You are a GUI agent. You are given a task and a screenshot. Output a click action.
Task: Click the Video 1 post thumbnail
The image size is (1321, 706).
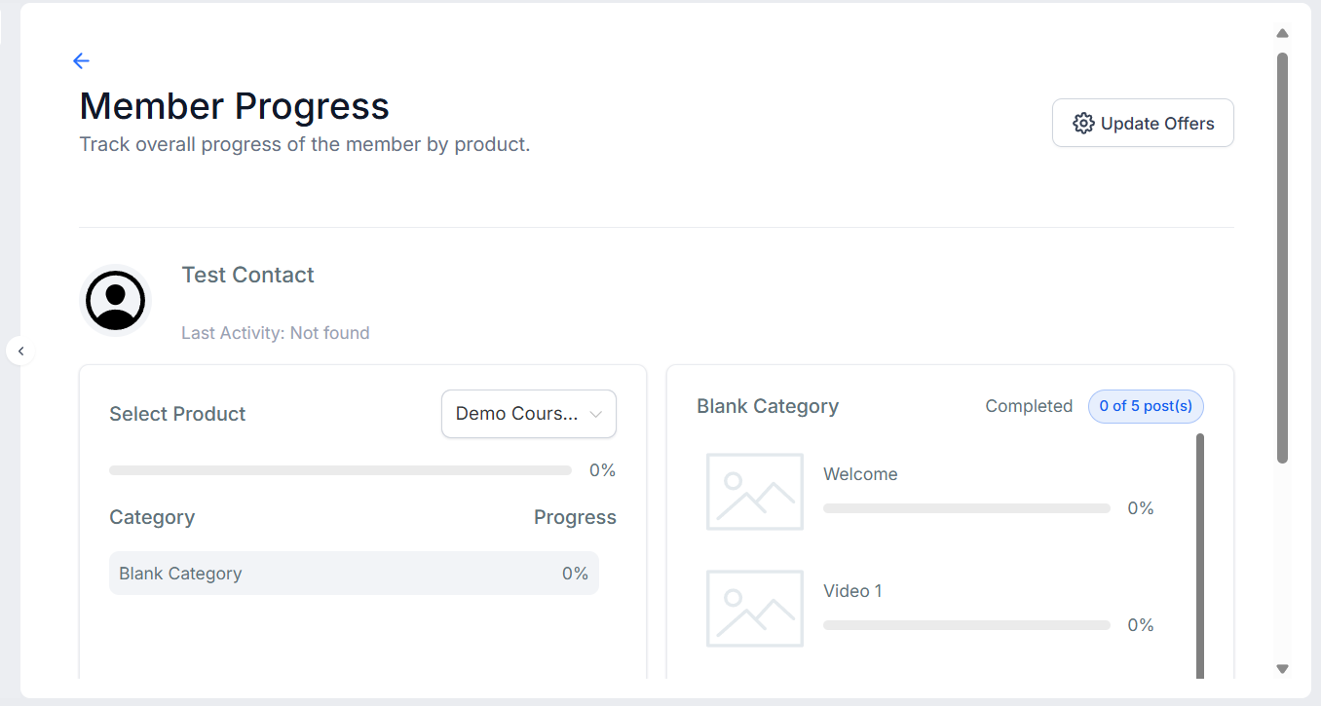pyautogui.click(x=755, y=609)
